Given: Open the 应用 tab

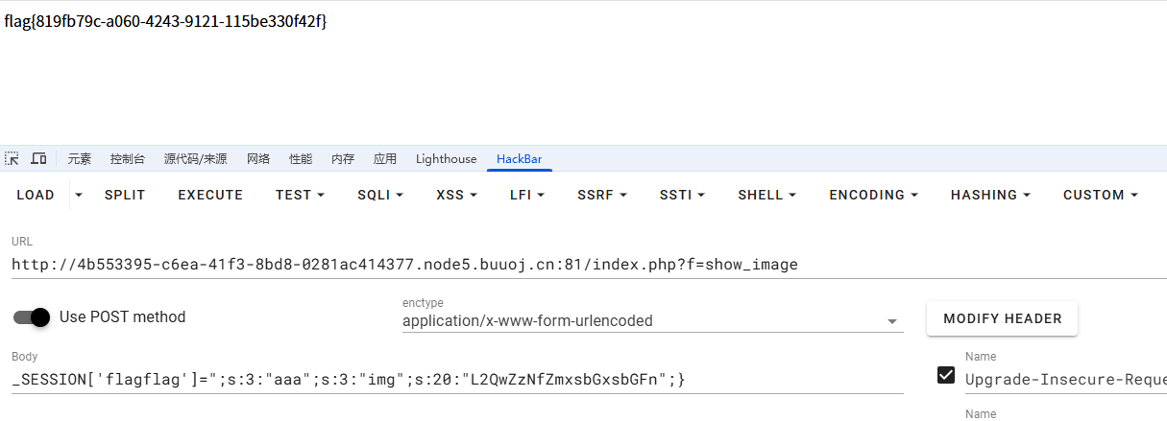Looking at the screenshot, I should tap(385, 159).
